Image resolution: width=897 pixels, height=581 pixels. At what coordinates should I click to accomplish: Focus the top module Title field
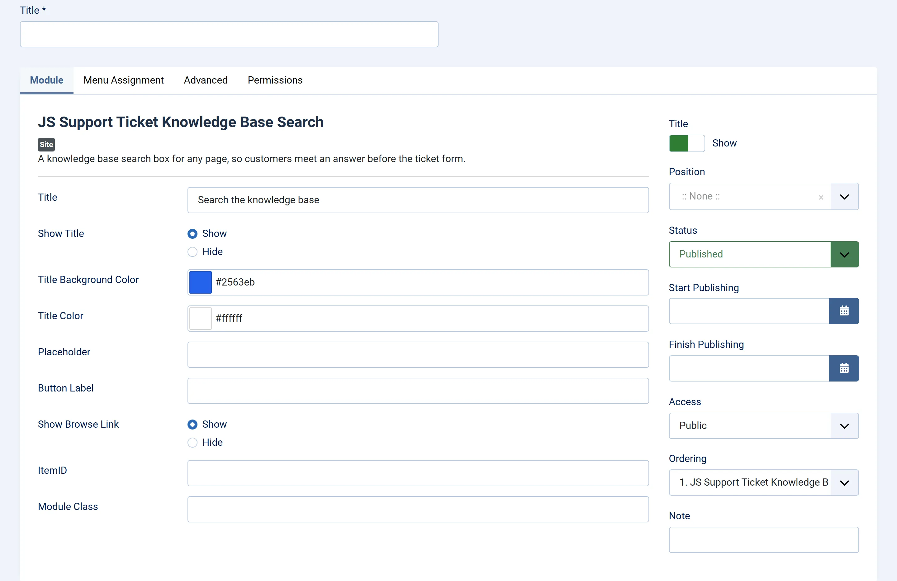[229, 34]
